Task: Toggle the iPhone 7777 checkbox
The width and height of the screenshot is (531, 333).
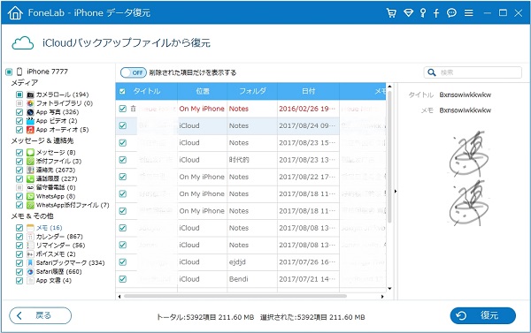Action: coord(9,72)
